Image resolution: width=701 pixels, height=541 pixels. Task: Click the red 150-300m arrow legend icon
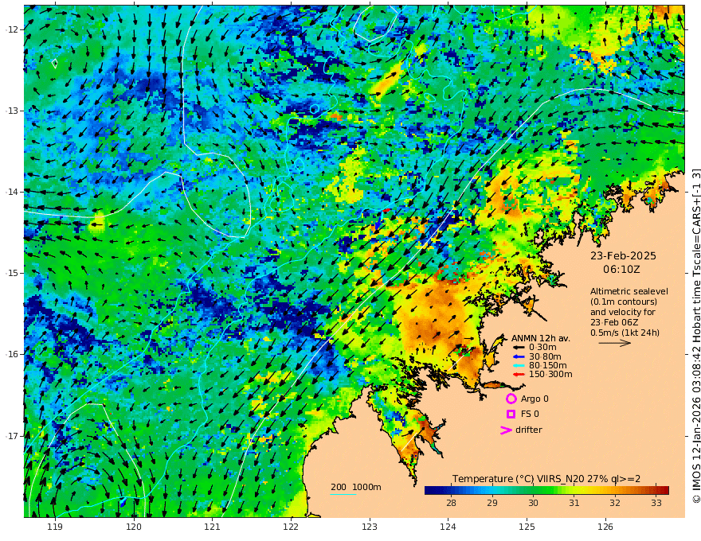tap(518, 375)
